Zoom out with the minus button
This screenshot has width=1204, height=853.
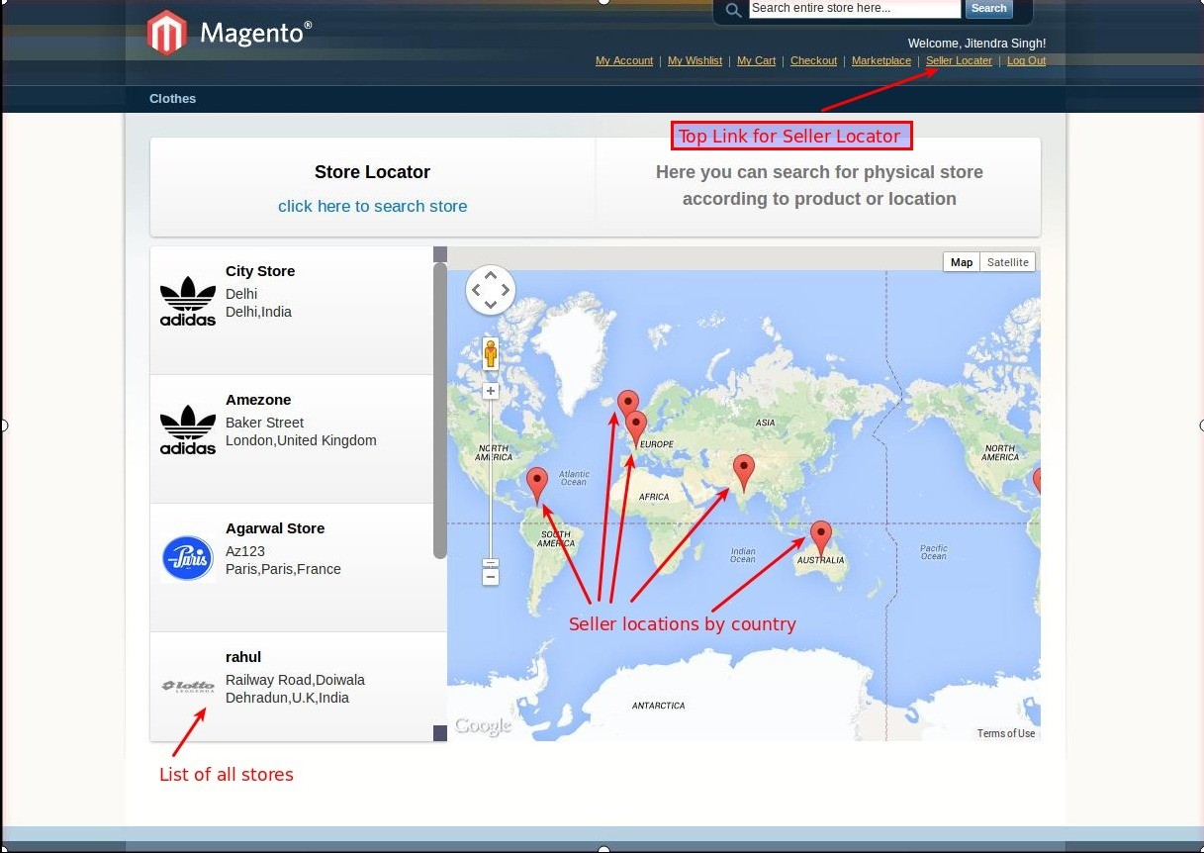point(490,576)
